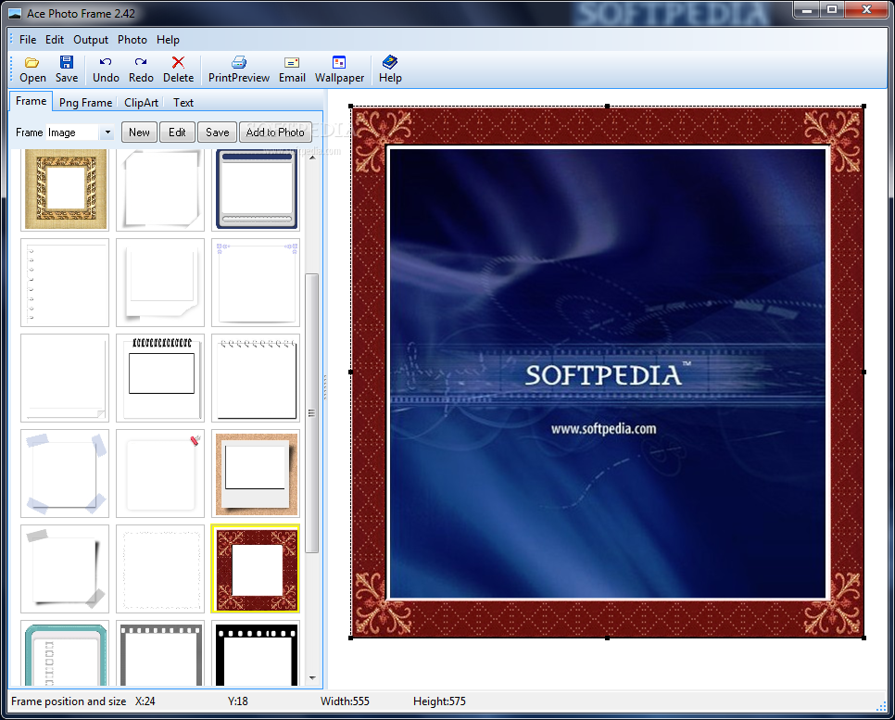This screenshot has height=720, width=895.
Task: Open the Help menu in menu bar
Action: (x=168, y=40)
